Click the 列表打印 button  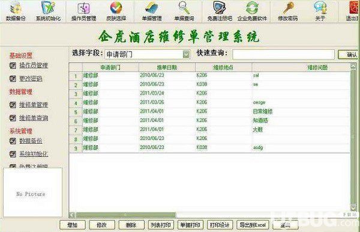coord(161,225)
